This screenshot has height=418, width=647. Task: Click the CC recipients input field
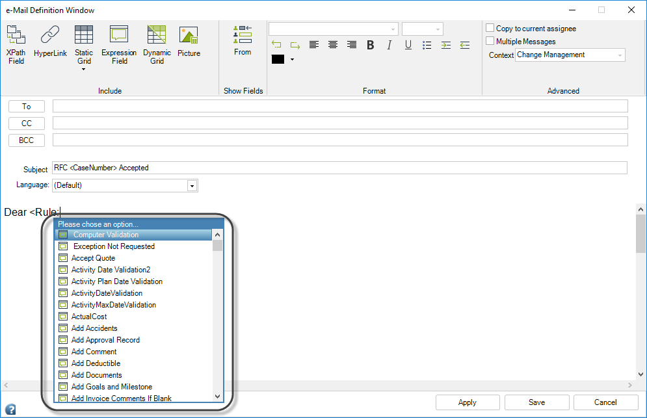[x=340, y=123]
